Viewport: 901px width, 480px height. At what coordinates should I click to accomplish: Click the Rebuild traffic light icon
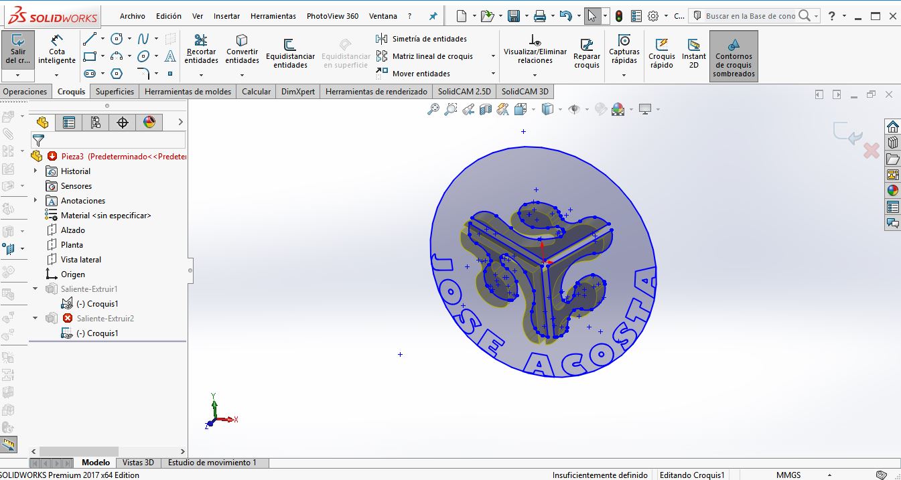619,16
